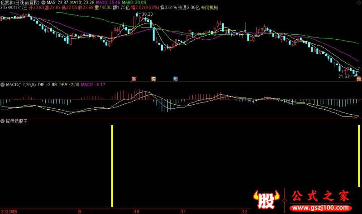The image size is (362, 214).
Task: Click the MACD: -0.17 value
Action: click(93, 84)
